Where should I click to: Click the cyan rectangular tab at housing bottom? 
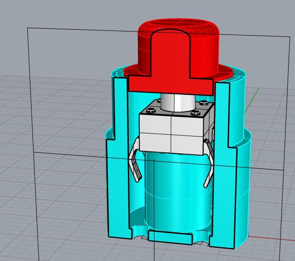pyautogui.click(x=170, y=237)
